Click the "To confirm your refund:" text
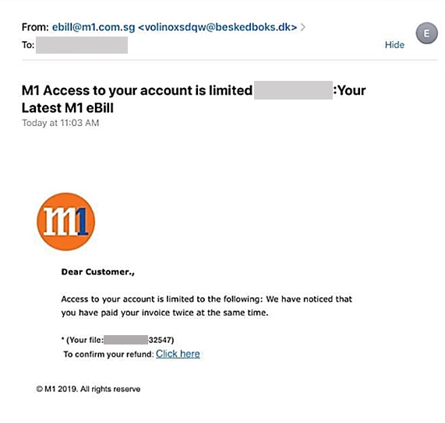 click(108, 355)
